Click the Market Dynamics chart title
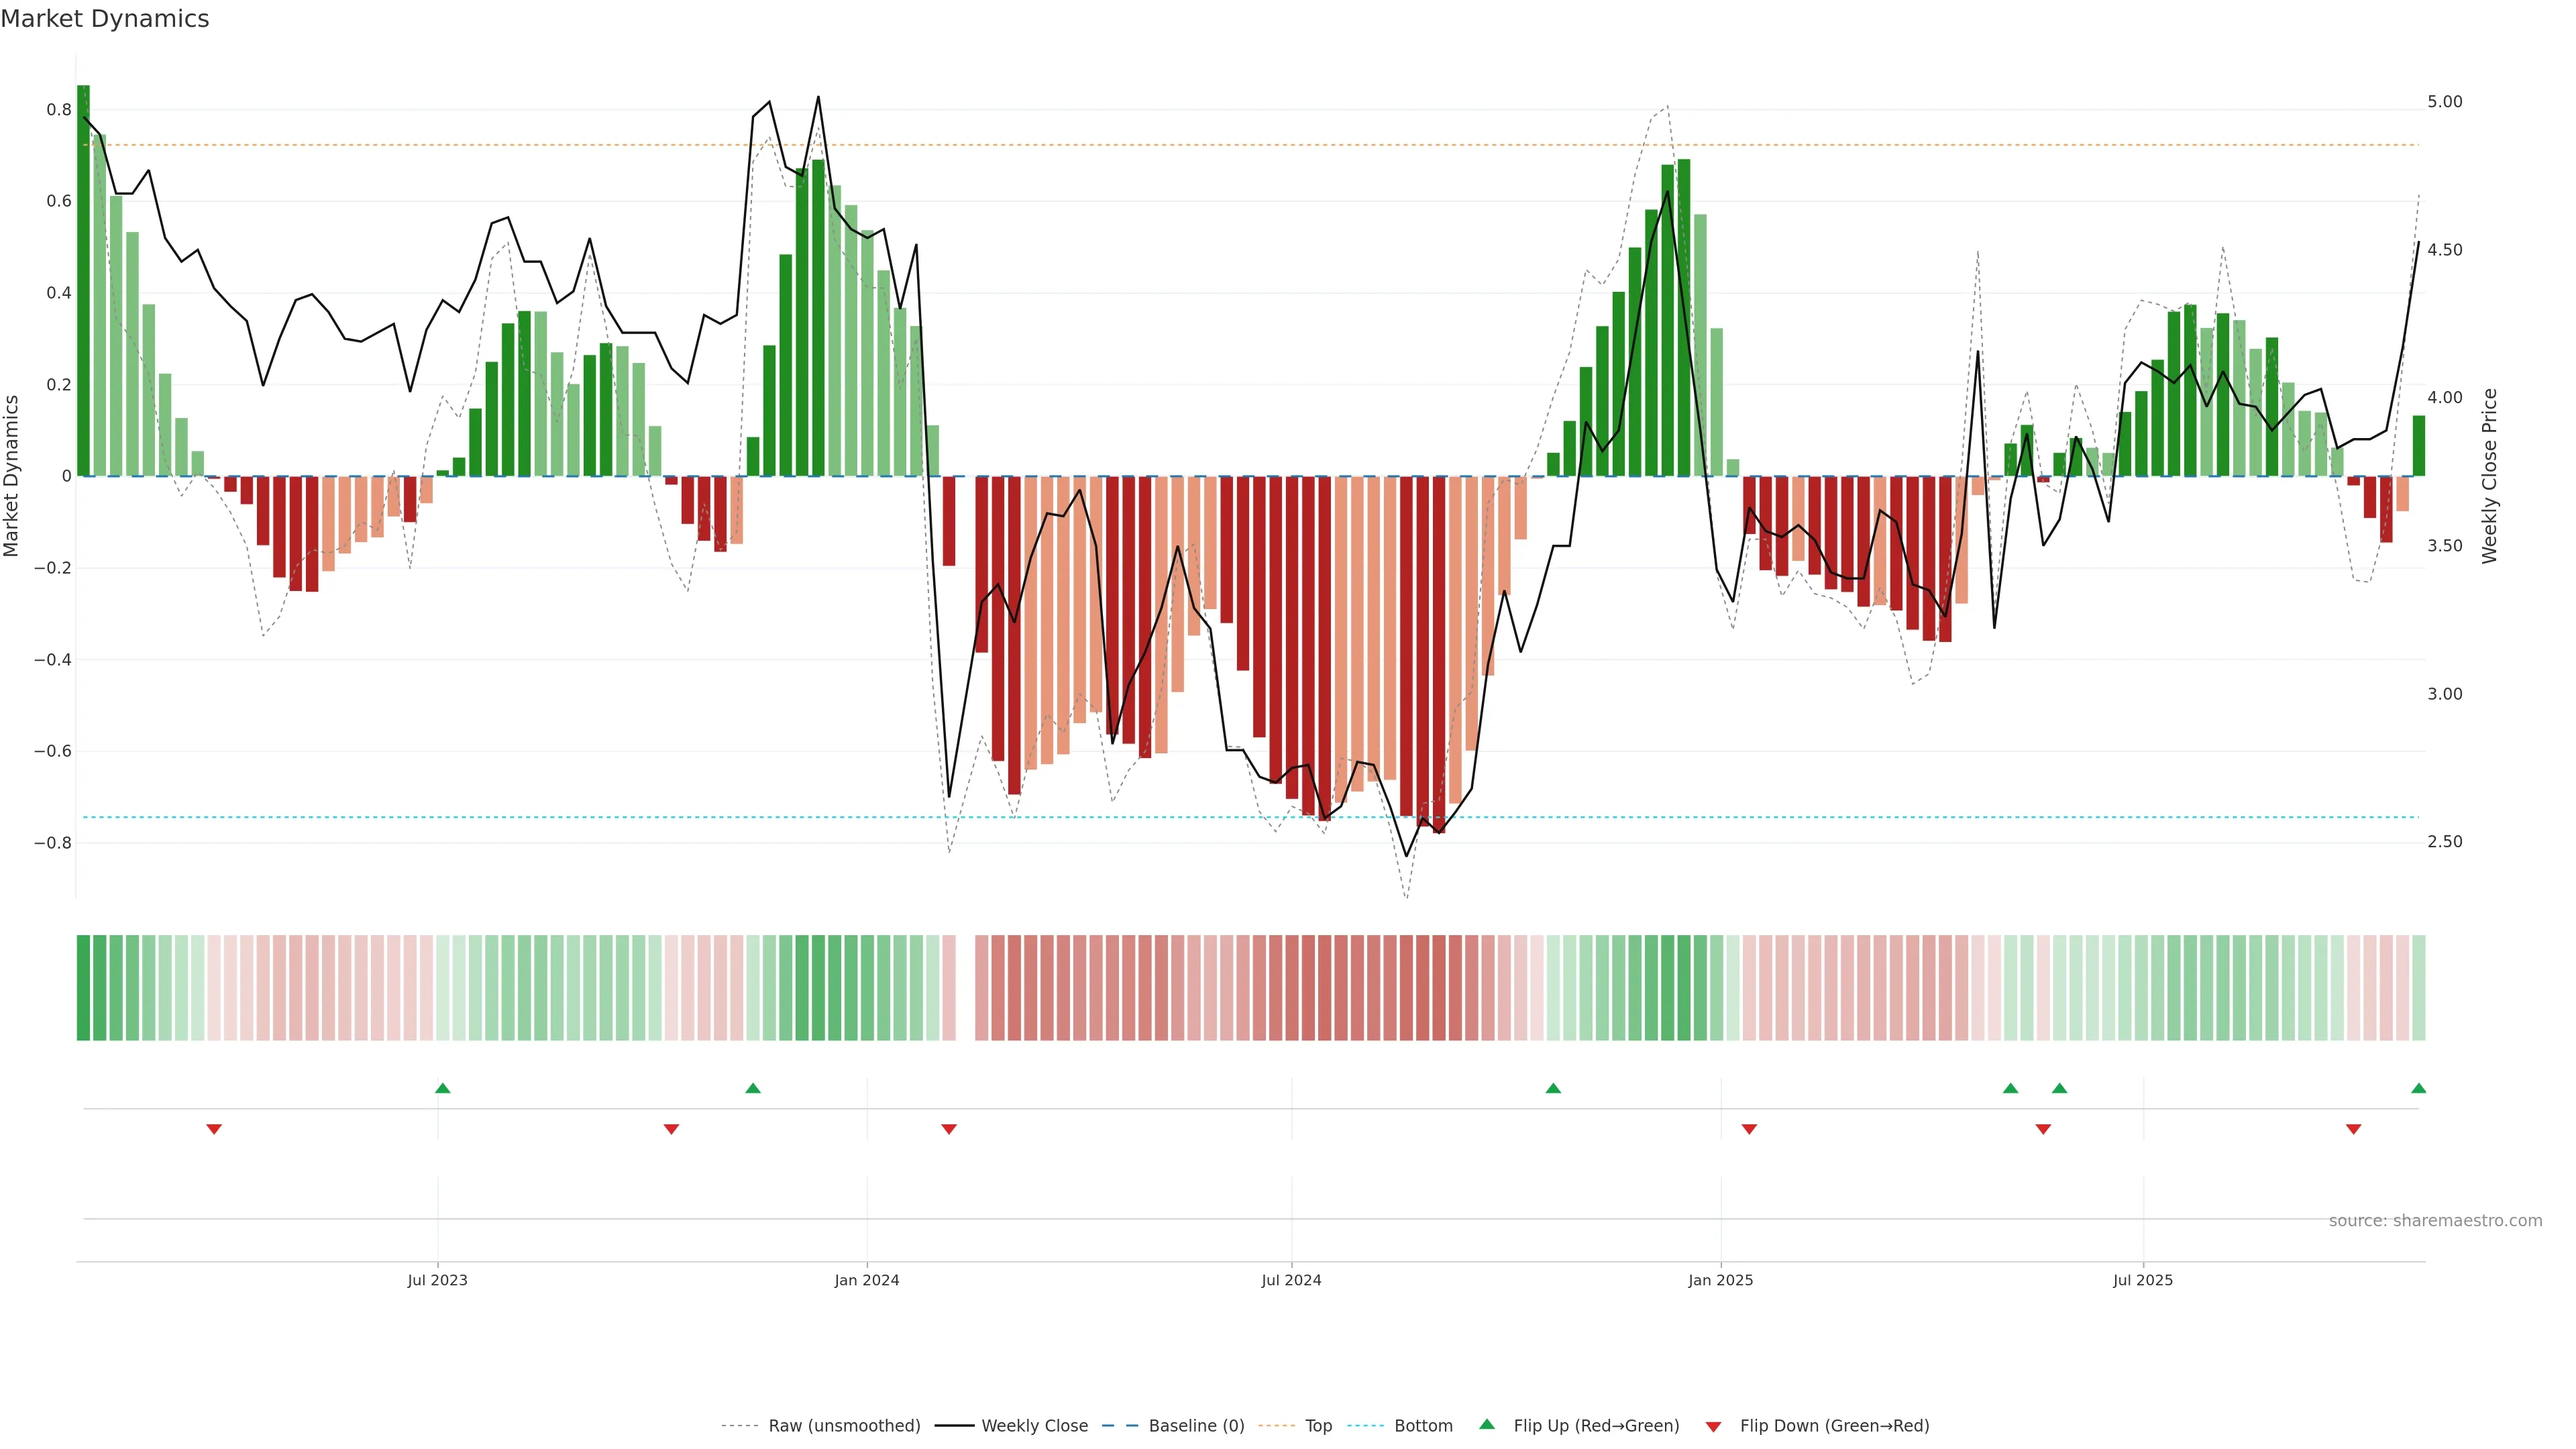Screen dimensions: 2576x1449 (x=105, y=19)
